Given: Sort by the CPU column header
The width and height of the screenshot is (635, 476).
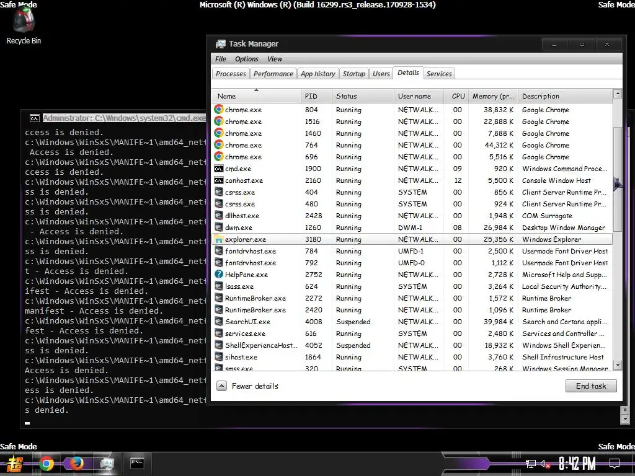Looking at the screenshot, I should click(x=456, y=96).
